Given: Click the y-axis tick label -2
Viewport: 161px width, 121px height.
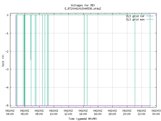Looking at the screenshot, I should [7, 51].
